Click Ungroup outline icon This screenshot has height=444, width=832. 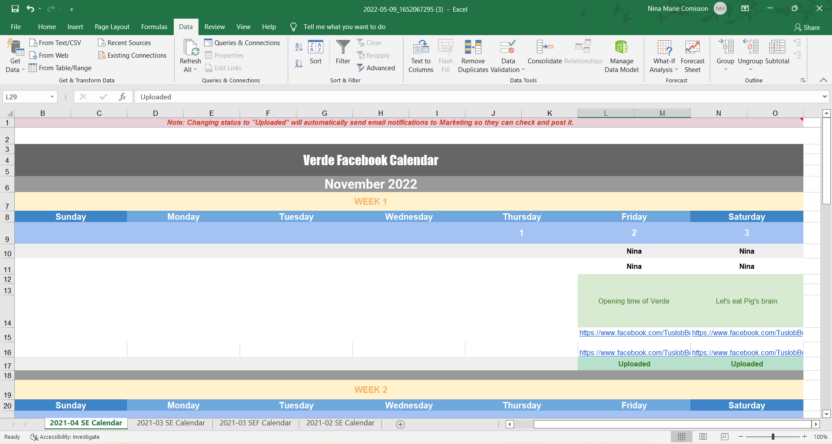(751, 47)
